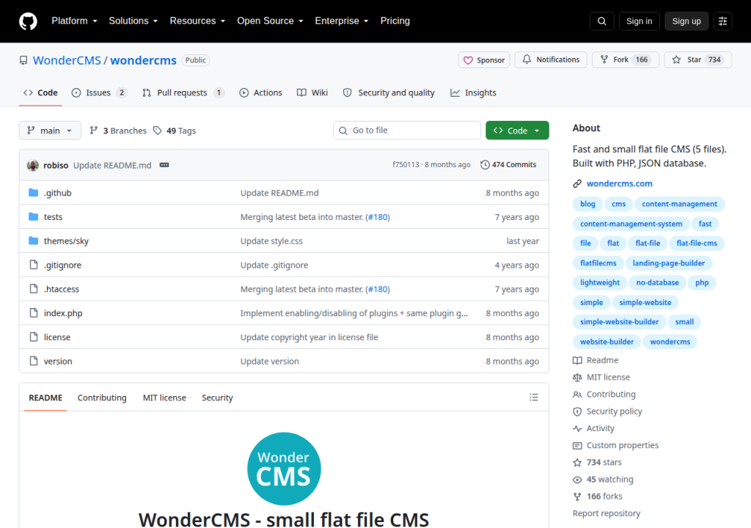
Task: Open the search magnifier in header
Action: point(601,21)
